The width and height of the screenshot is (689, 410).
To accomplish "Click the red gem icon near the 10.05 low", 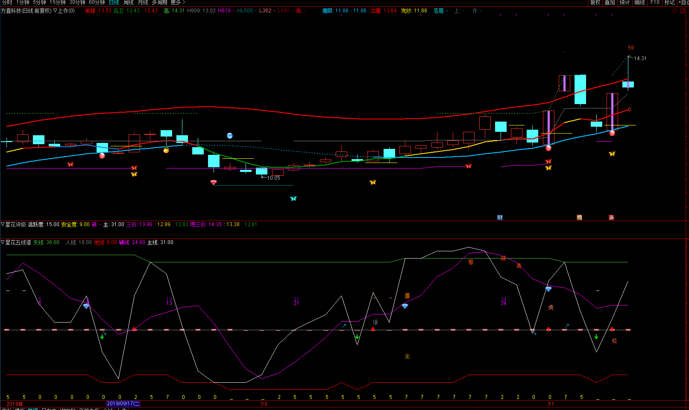I will pos(214,183).
